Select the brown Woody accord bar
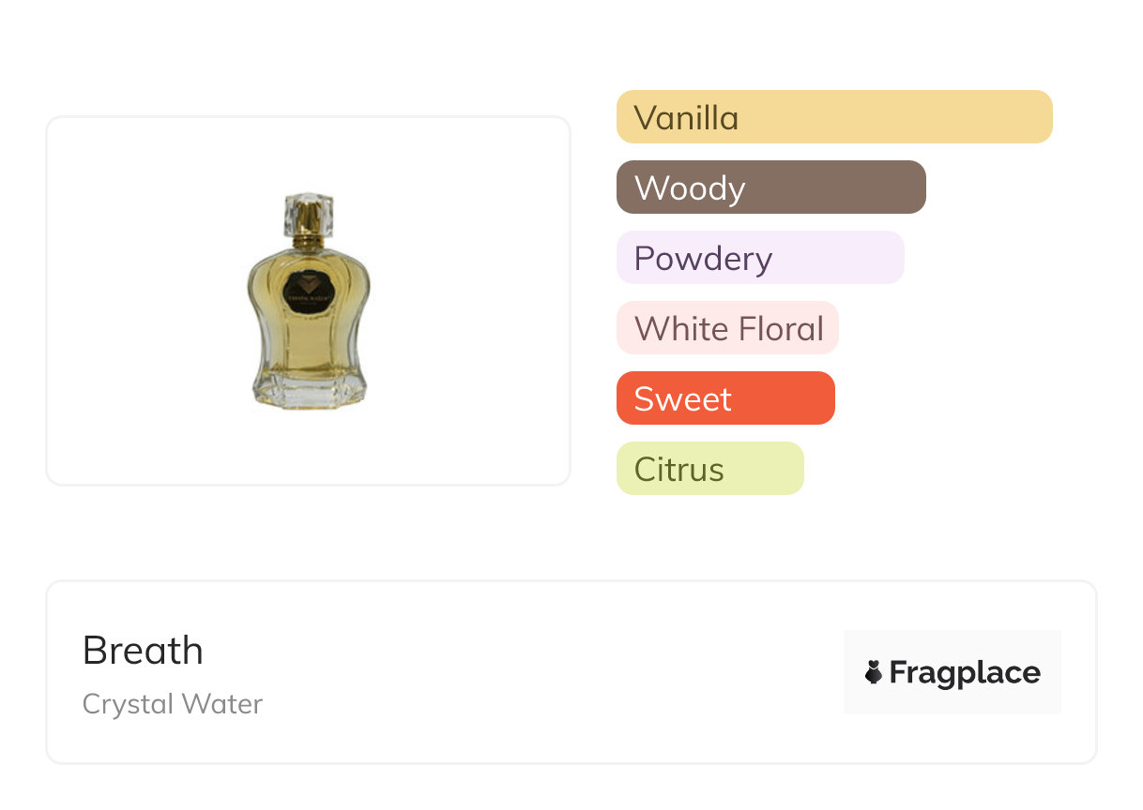This screenshot has height=810, width=1143. (x=771, y=187)
